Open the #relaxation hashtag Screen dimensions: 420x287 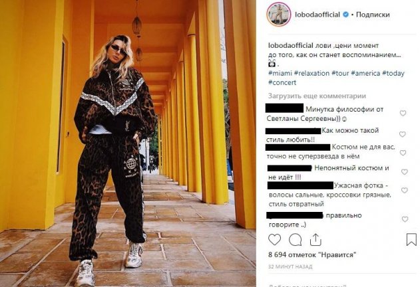pyautogui.click(x=312, y=73)
